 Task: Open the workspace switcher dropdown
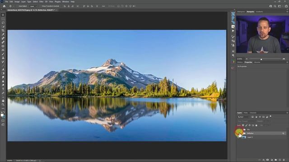point(280,6)
